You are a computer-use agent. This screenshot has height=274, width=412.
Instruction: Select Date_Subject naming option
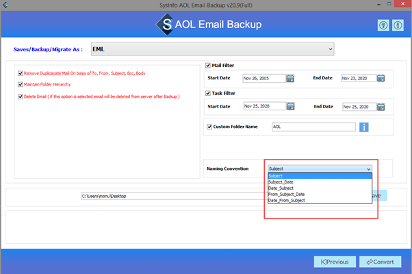pos(320,188)
